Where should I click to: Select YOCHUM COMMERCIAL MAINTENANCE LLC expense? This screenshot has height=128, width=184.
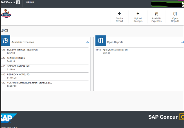pos(45,85)
